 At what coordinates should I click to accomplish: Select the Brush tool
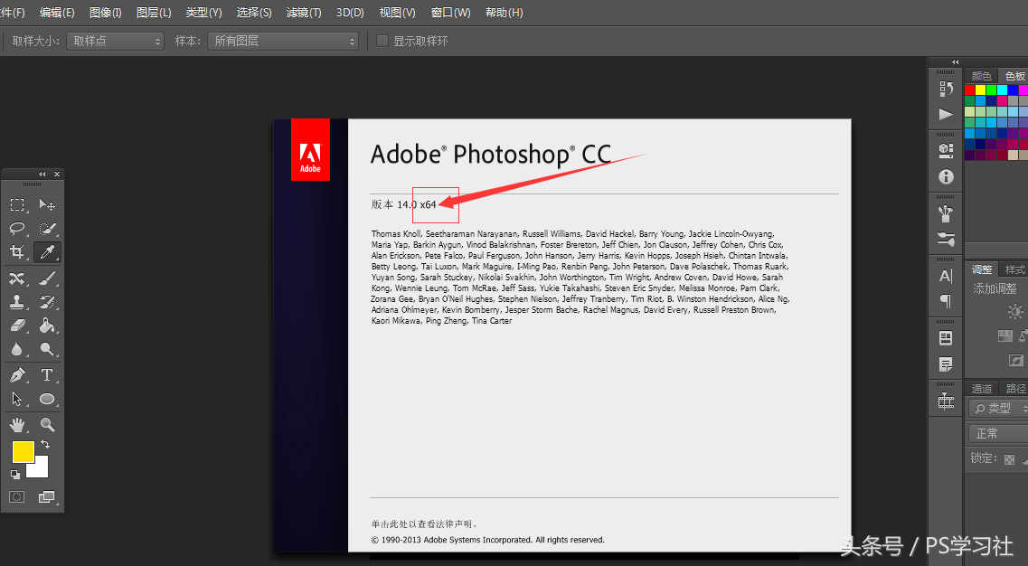46,278
